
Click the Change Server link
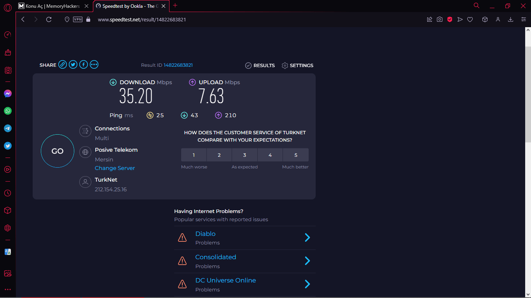[115, 168]
